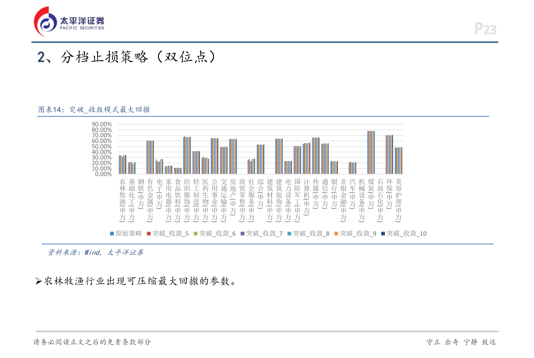
Task: Click the 0.00% y-axis label
Action: (x=103, y=174)
